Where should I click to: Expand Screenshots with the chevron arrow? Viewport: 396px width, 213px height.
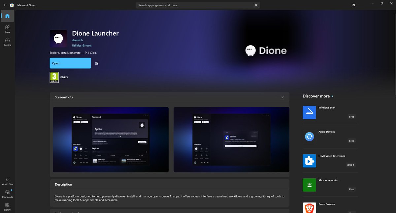click(283, 97)
